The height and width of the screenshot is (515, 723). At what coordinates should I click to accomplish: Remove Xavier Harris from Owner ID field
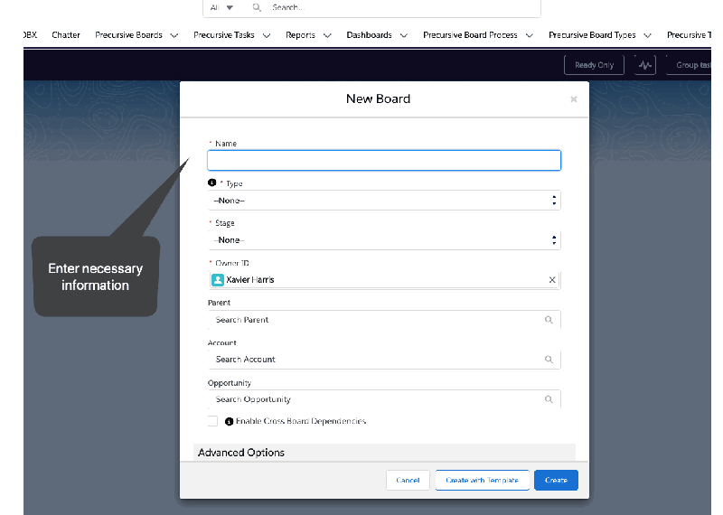pos(552,280)
